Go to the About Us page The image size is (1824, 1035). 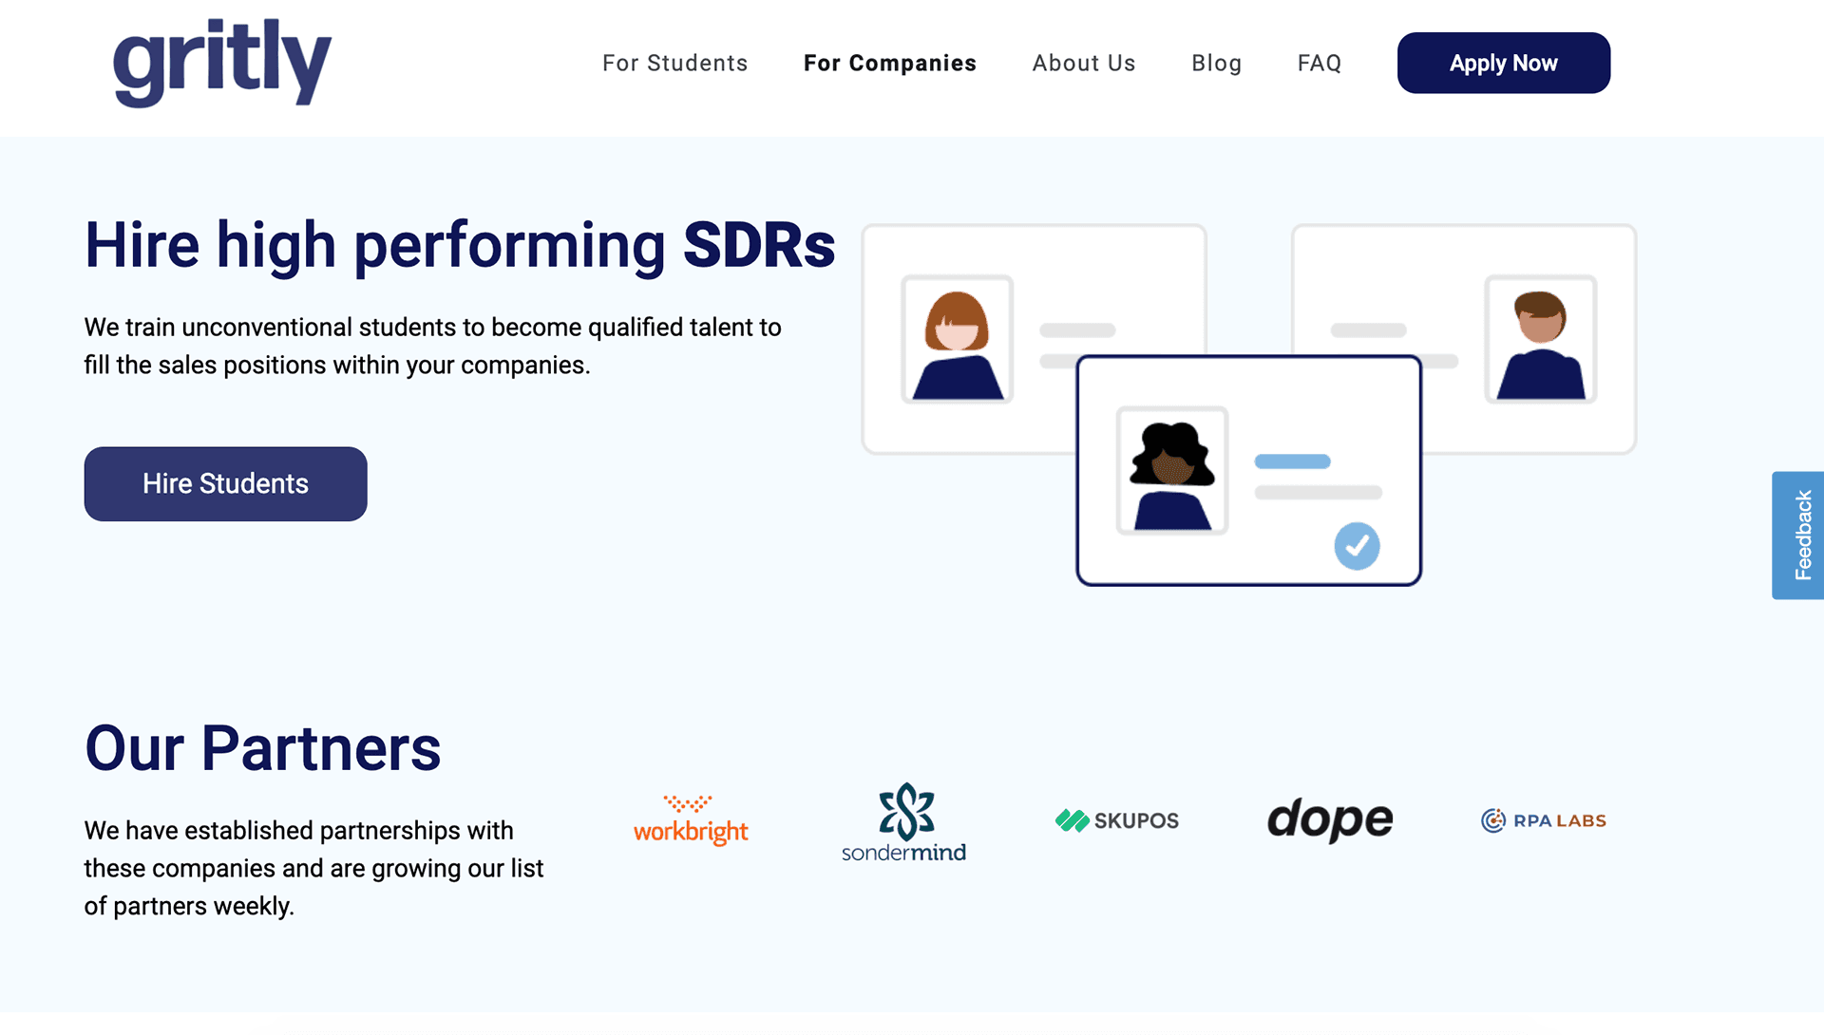point(1084,63)
